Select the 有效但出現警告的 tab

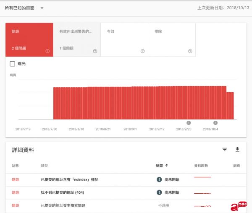click(x=77, y=39)
